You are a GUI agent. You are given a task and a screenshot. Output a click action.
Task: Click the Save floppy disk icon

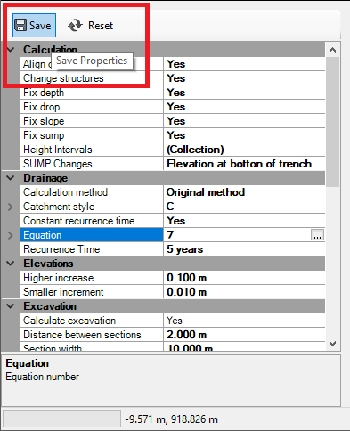(x=20, y=25)
